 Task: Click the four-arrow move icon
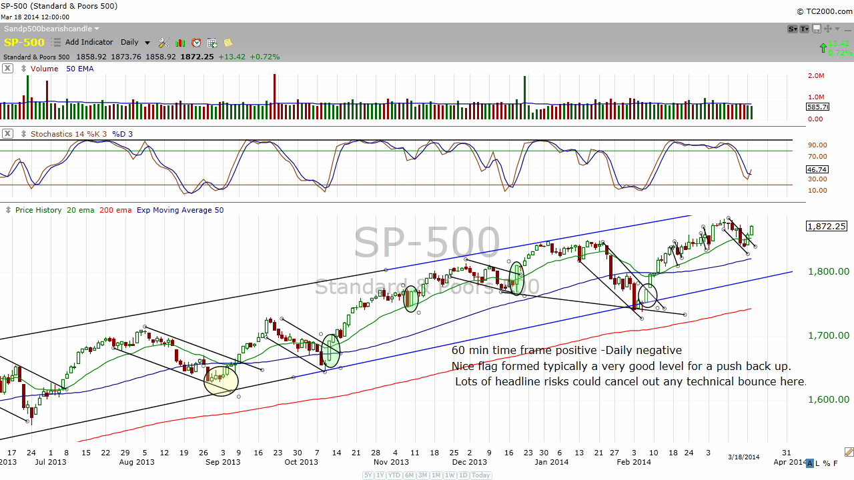tap(828, 29)
